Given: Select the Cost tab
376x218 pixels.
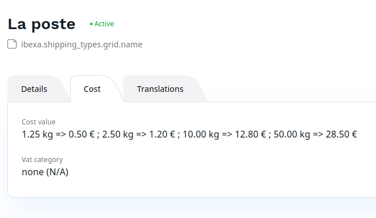Looking at the screenshot, I should [92, 89].
